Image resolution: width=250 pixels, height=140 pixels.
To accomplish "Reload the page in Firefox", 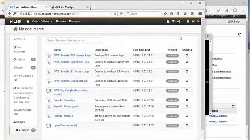I will click(x=115, y=14).
